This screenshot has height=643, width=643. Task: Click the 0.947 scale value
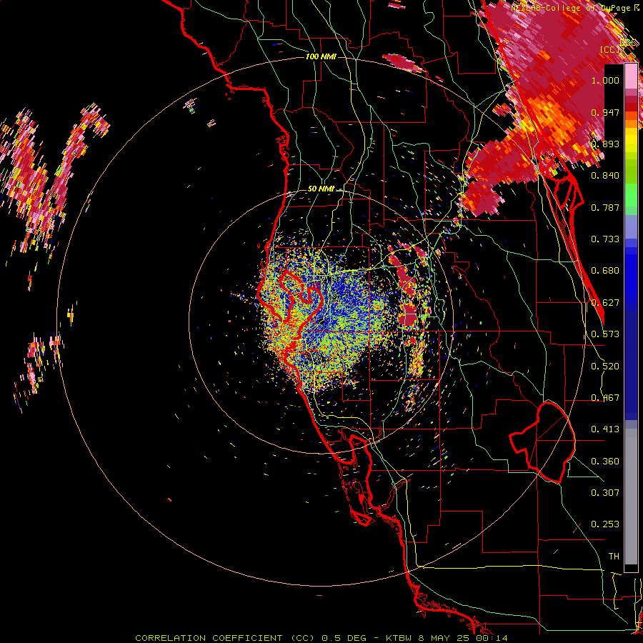(x=605, y=112)
